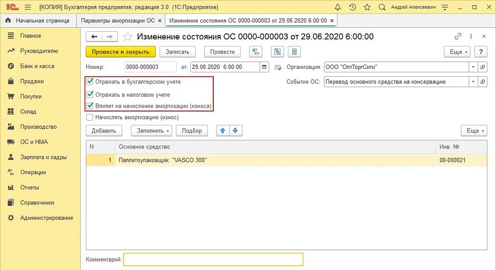
Task: Open ОС и НМА section
Action: click(34, 142)
